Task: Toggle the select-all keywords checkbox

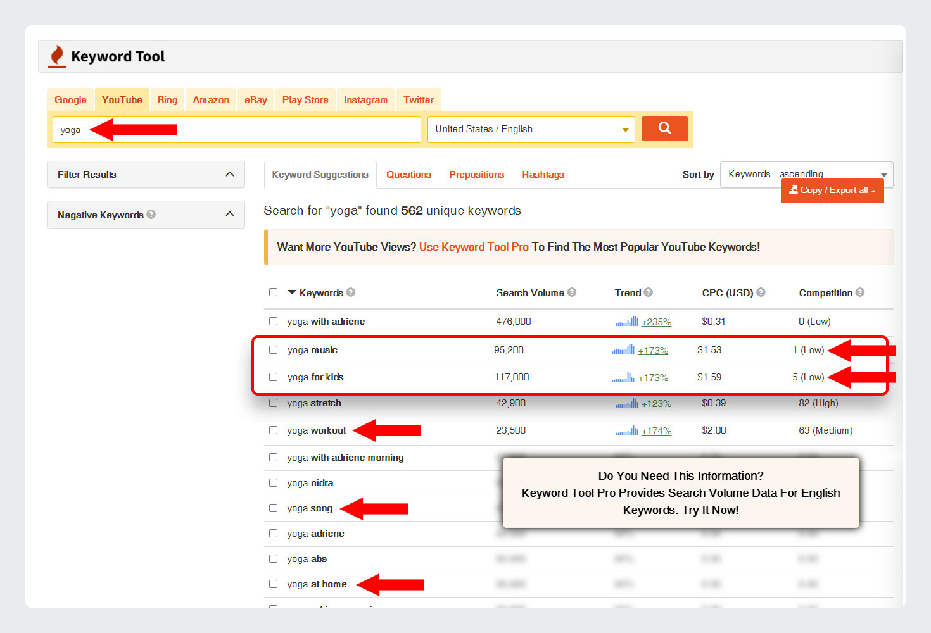Action: pos(273,292)
